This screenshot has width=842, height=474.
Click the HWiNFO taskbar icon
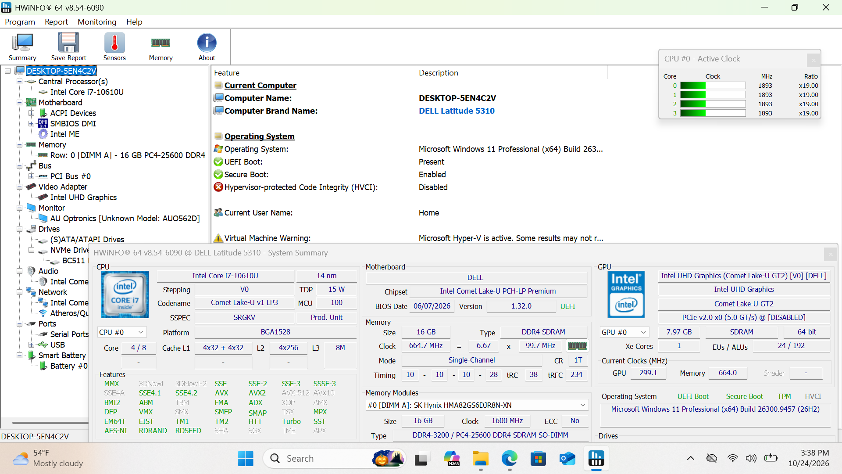click(596, 459)
